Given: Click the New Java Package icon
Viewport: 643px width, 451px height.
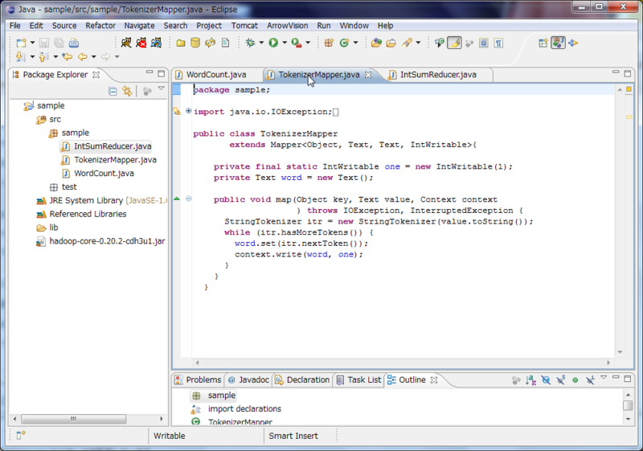Looking at the screenshot, I should click(329, 43).
